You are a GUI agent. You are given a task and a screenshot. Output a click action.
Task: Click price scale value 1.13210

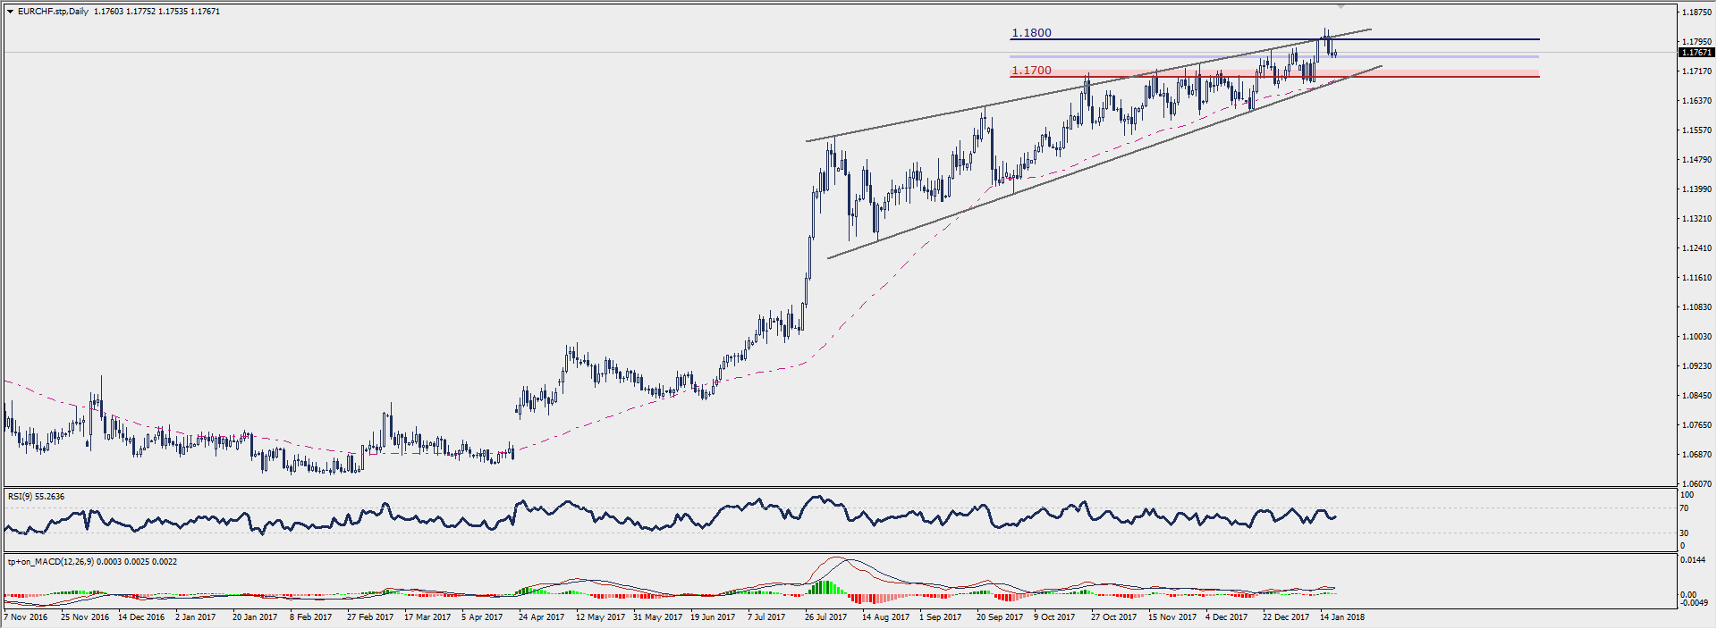1696,219
